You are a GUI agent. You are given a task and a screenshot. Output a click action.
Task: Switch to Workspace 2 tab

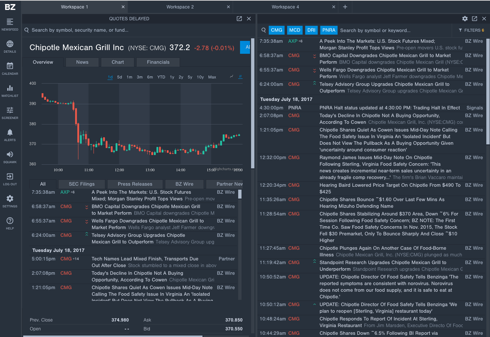(180, 7)
